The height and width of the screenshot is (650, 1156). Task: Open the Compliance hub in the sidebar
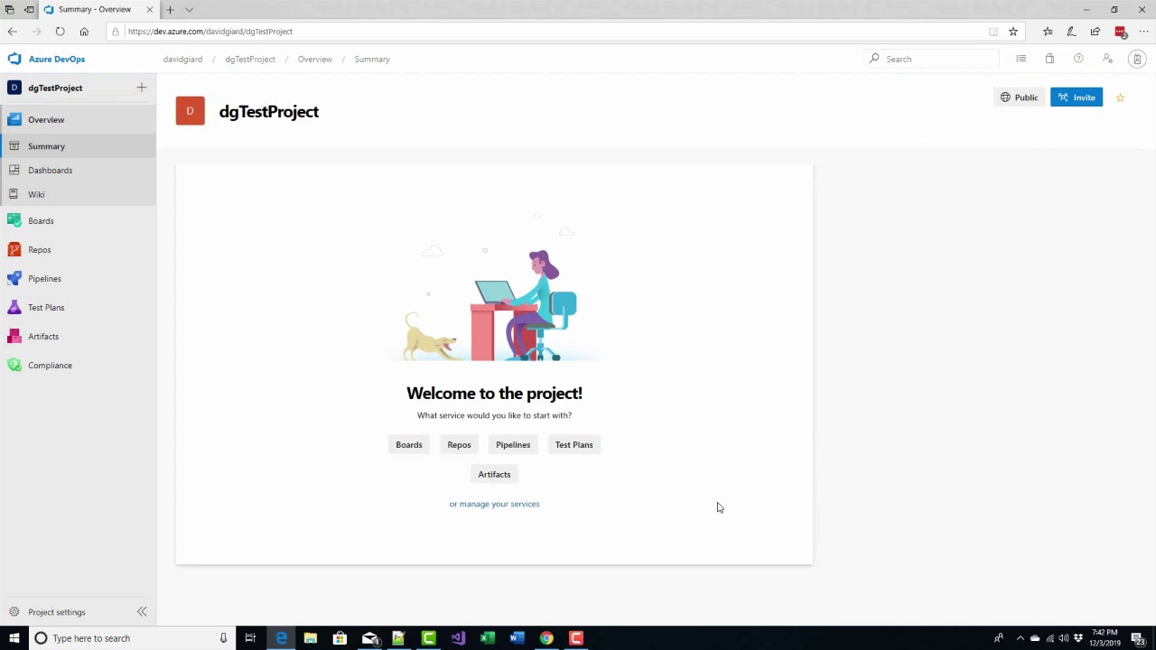click(x=78, y=366)
